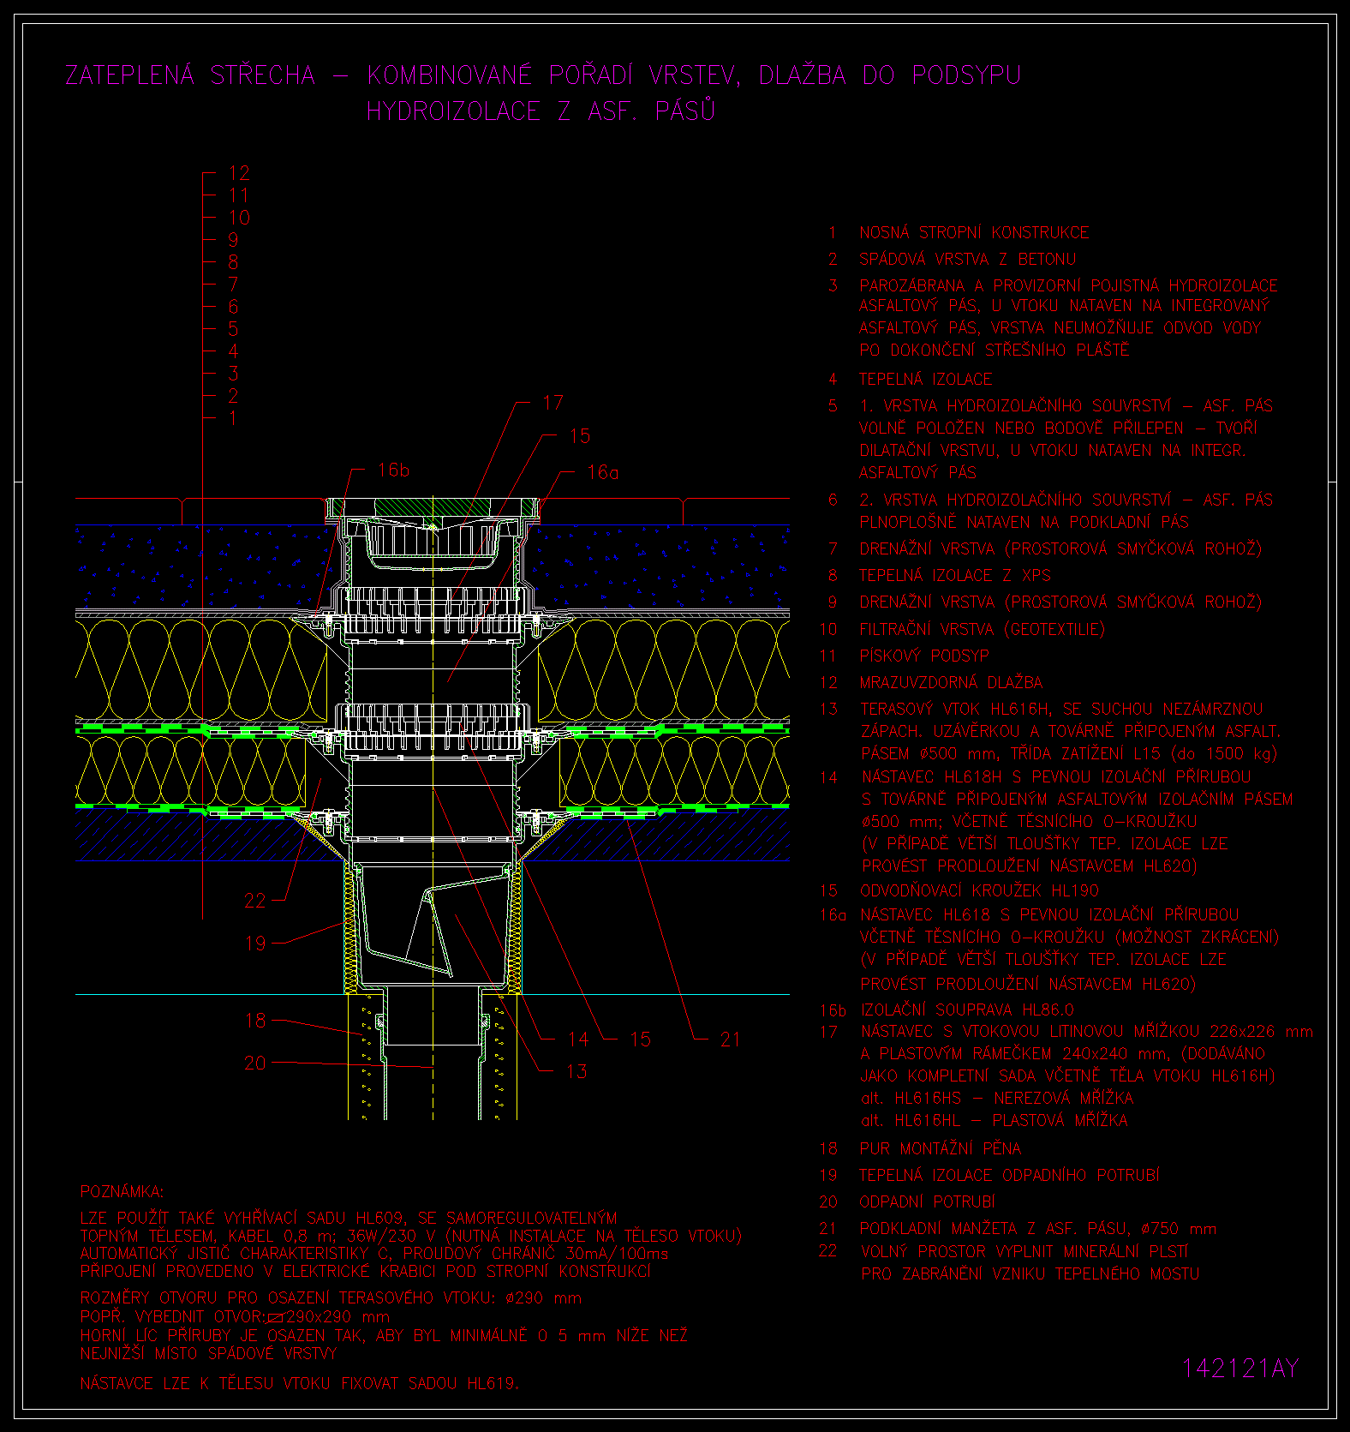Select drawing callout '18' beside the pipe
This screenshot has width=1350, height=1432.
click(255, 1021)
